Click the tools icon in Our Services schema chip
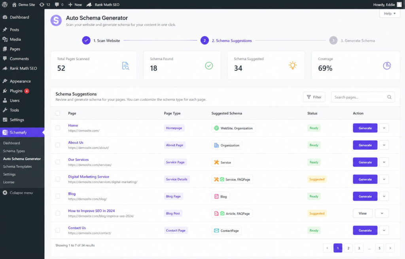 click(x=216, y=162)
